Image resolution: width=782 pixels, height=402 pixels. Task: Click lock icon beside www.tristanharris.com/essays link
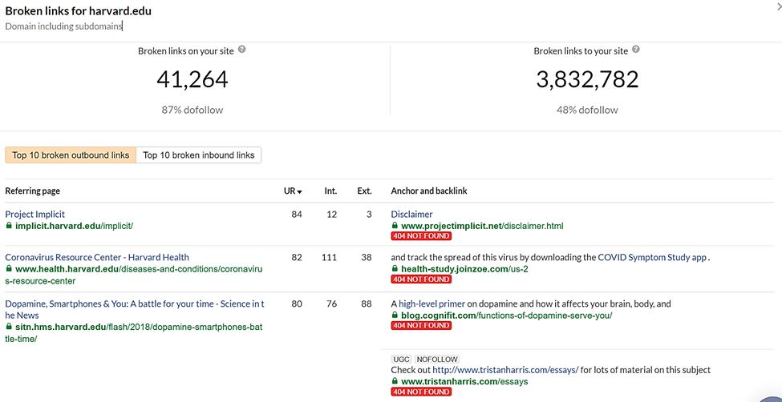point(395,381)
